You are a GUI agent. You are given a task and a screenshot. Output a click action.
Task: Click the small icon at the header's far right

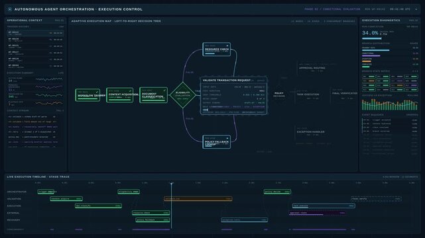416,9
